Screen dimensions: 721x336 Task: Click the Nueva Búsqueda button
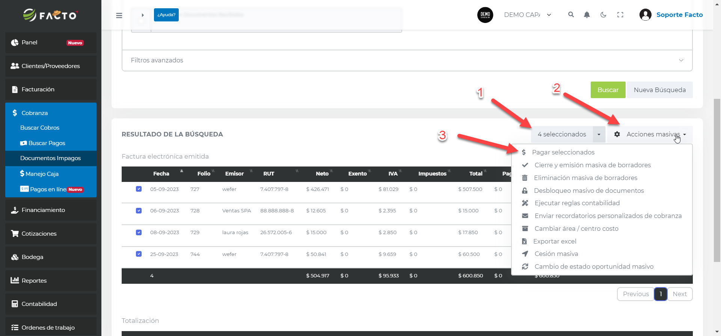[x=659, y=90]
